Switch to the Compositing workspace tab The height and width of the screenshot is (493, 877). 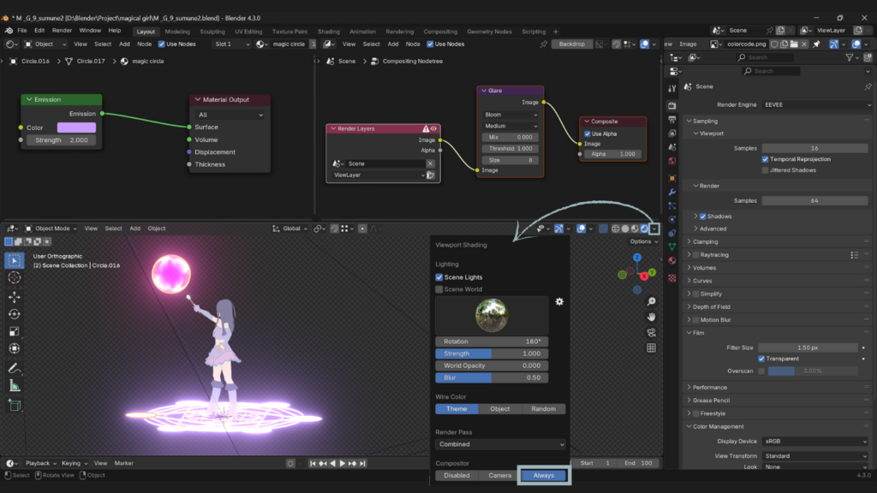440,32
